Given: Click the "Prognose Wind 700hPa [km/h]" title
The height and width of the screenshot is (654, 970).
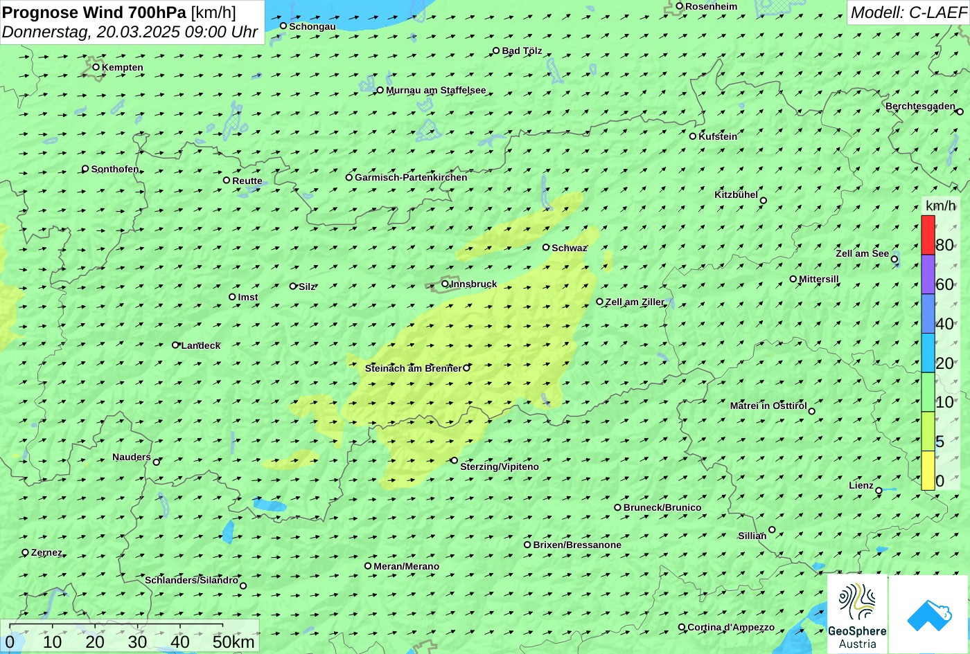Looking at the screenshot, I should (119, 12).
